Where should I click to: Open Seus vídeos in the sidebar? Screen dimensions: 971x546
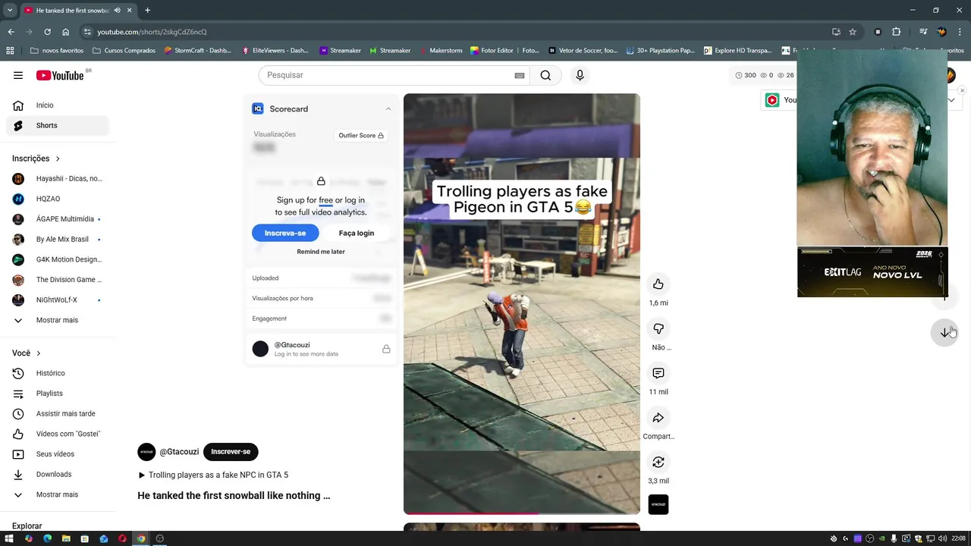click(x=58, y=454)
